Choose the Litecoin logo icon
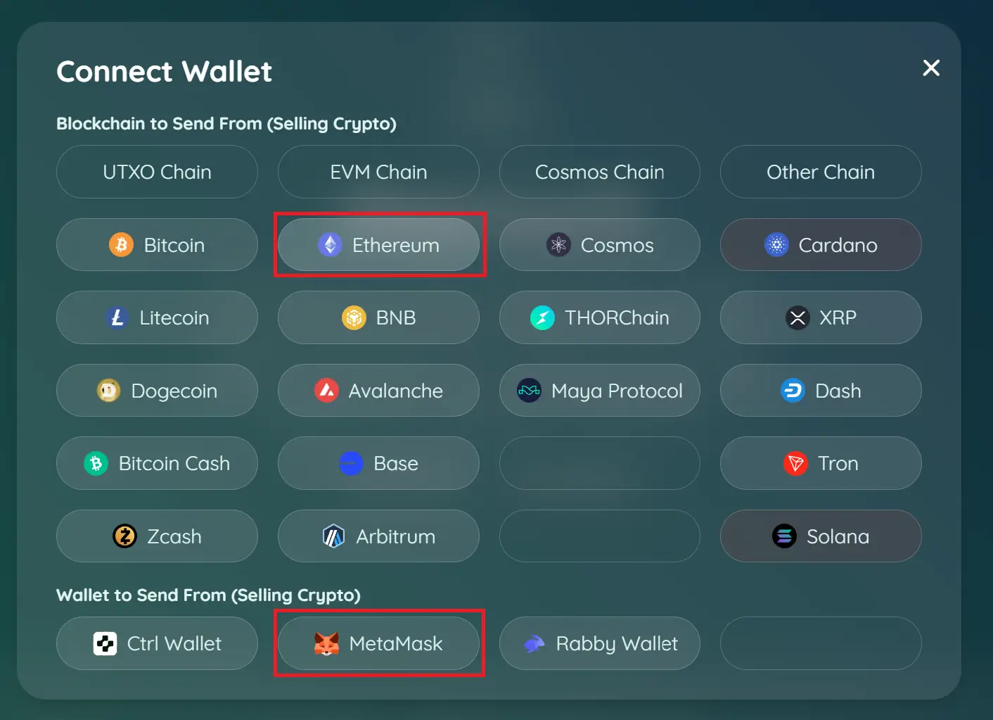Image resolution: width=993 pixels, height=720 pixels. click(x=117, y=317)
